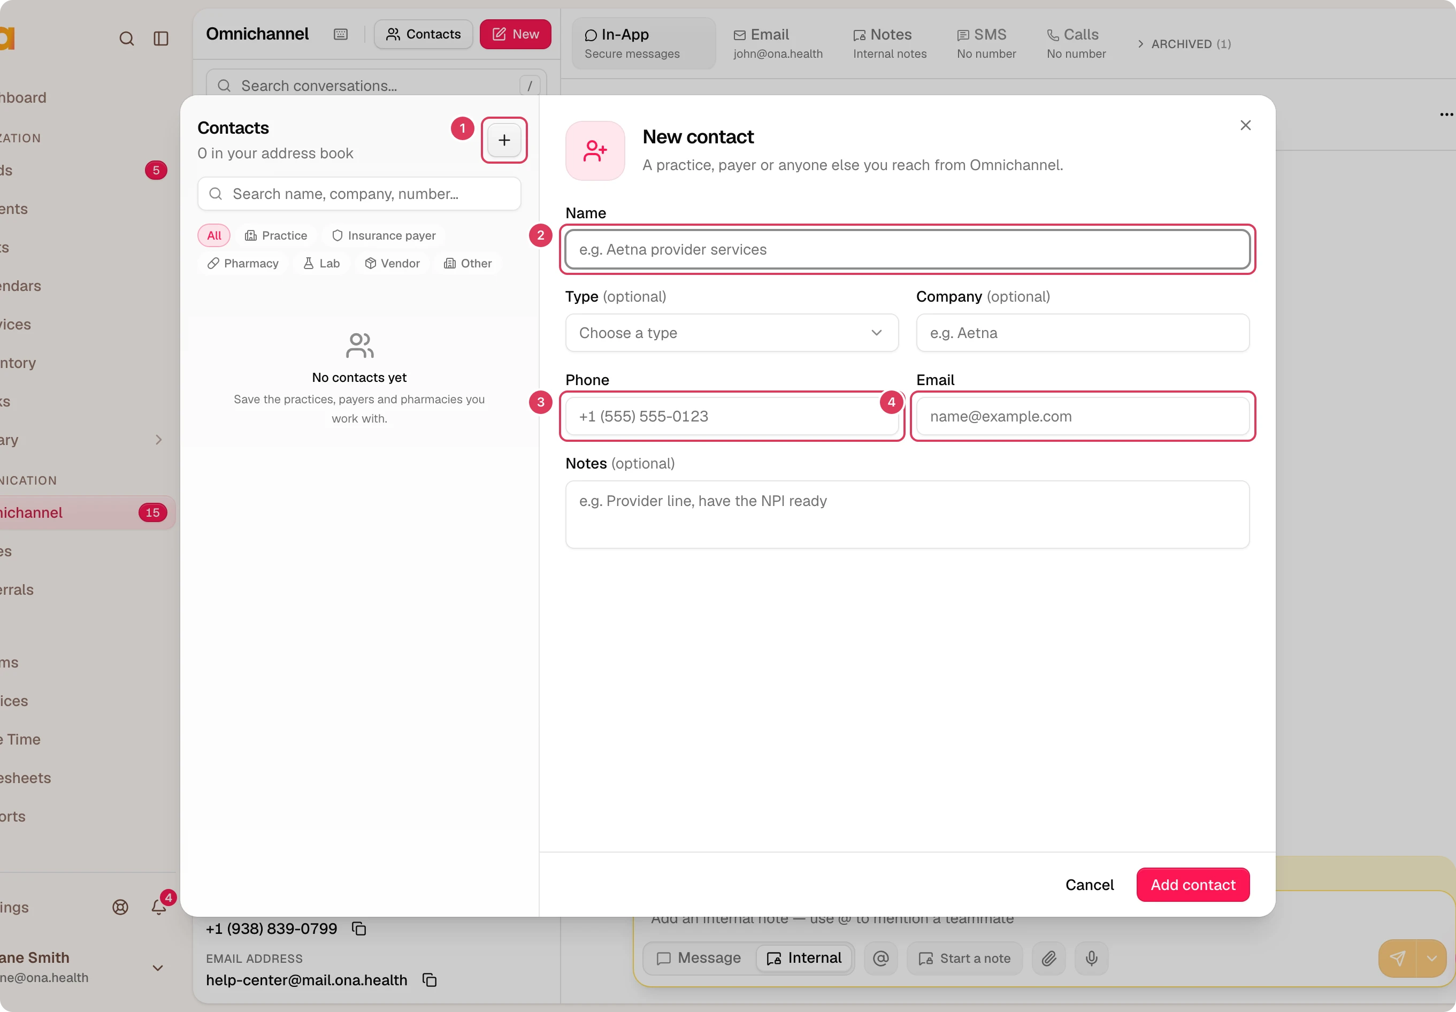This screenshot has width=1456, height=1012.
Task: Switch to the SMS tab
Action: 987,43
